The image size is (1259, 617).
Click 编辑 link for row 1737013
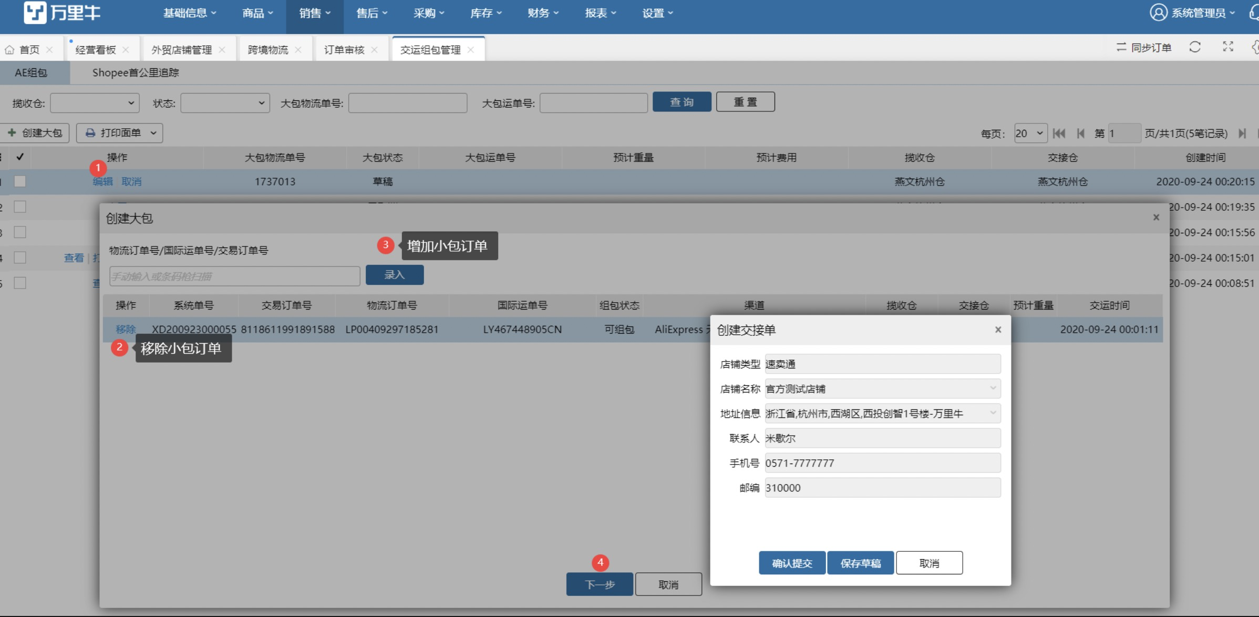[x=102, y=181]
